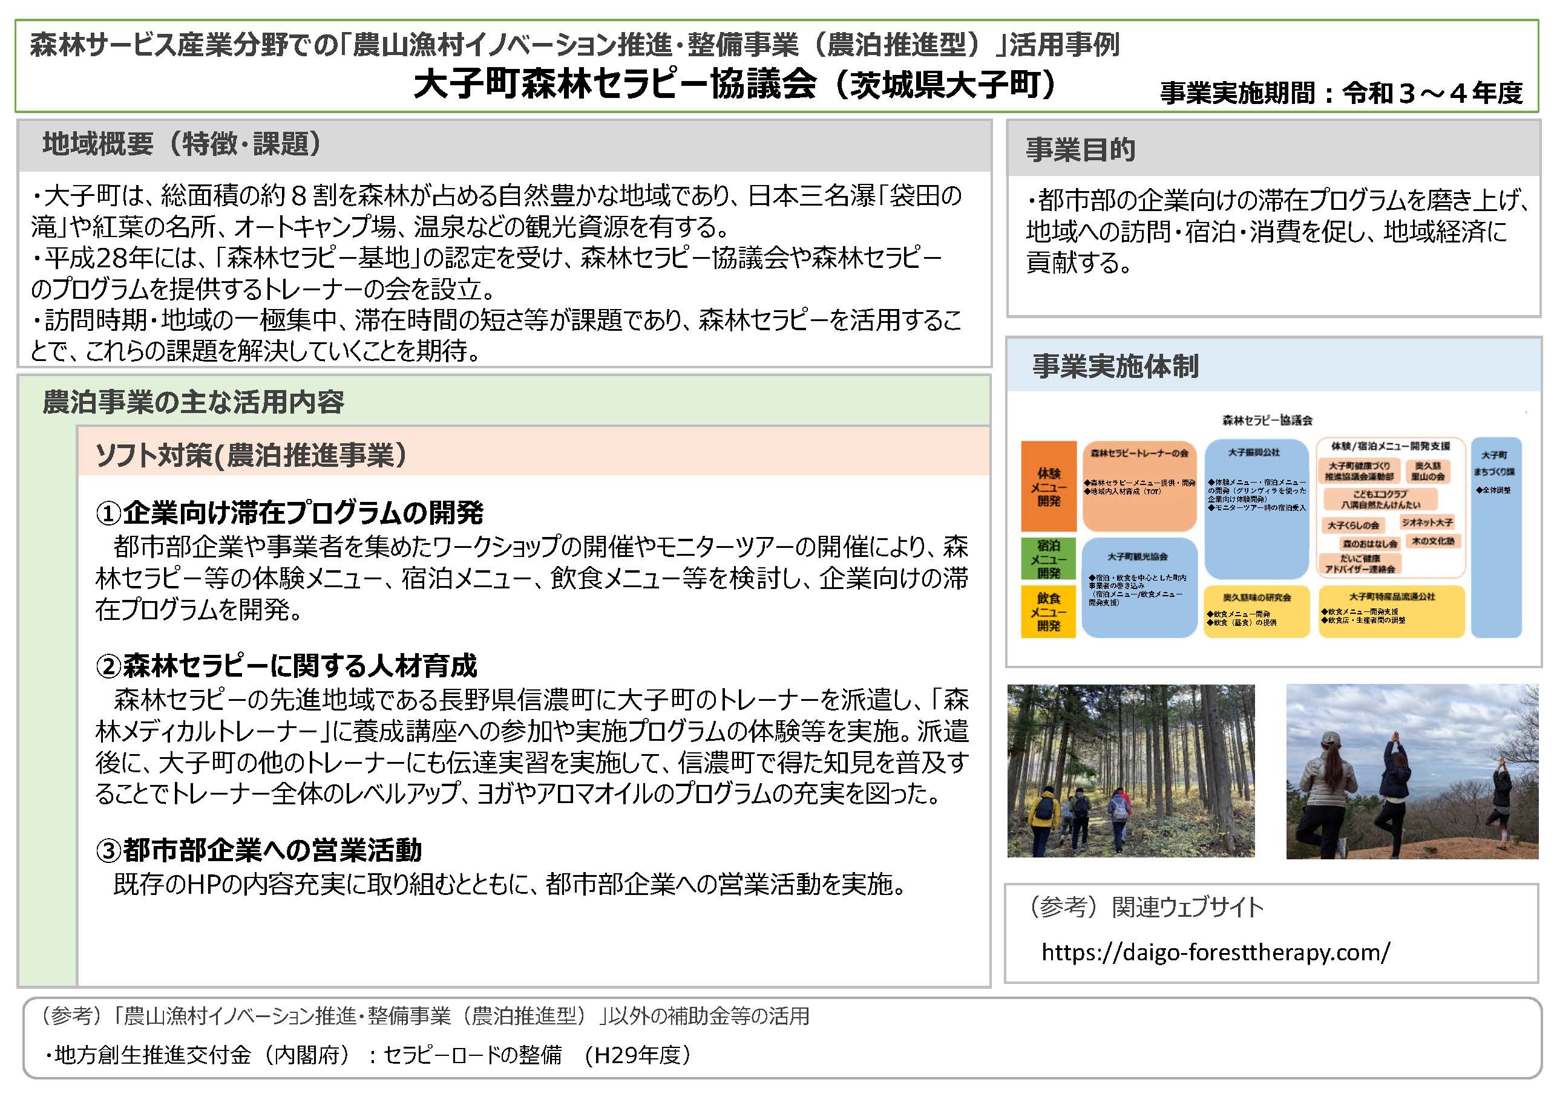Click the 大子町まちづくり課 diagram column
Image resolution: width=1557 pixels, height=1100 pixels.
(1496, 538)
